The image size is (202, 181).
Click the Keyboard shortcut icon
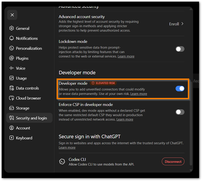(12, 138)
